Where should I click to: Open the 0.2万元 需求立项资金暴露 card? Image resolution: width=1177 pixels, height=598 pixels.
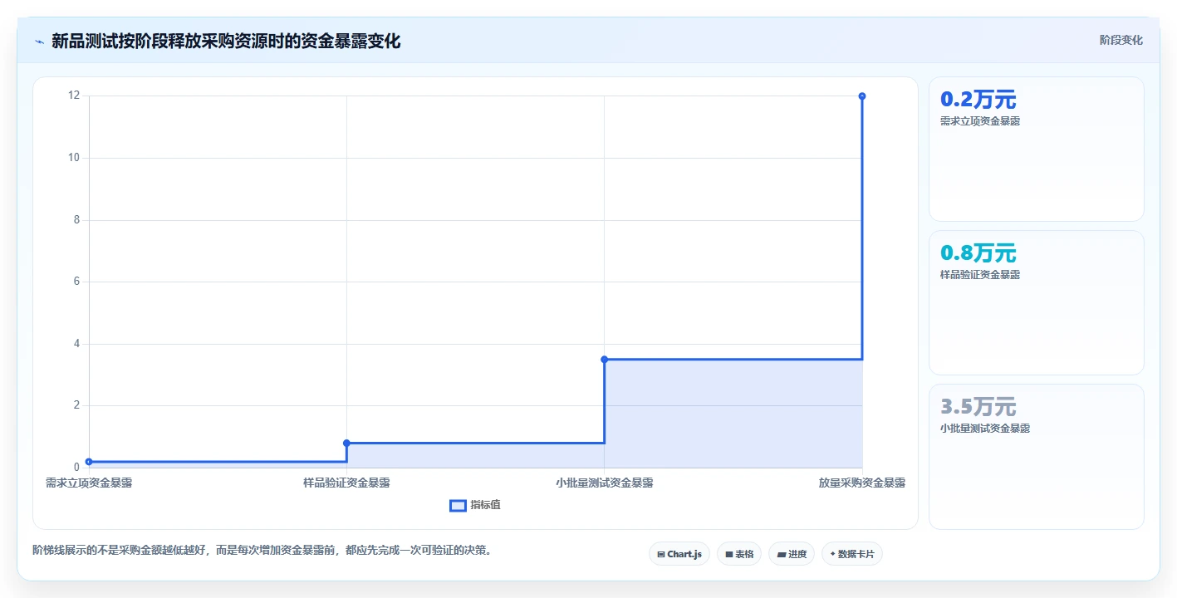pyautogui.click(x=1036, y=149)
